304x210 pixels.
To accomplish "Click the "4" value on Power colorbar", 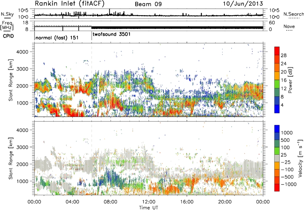I will (x=282, y=105).
